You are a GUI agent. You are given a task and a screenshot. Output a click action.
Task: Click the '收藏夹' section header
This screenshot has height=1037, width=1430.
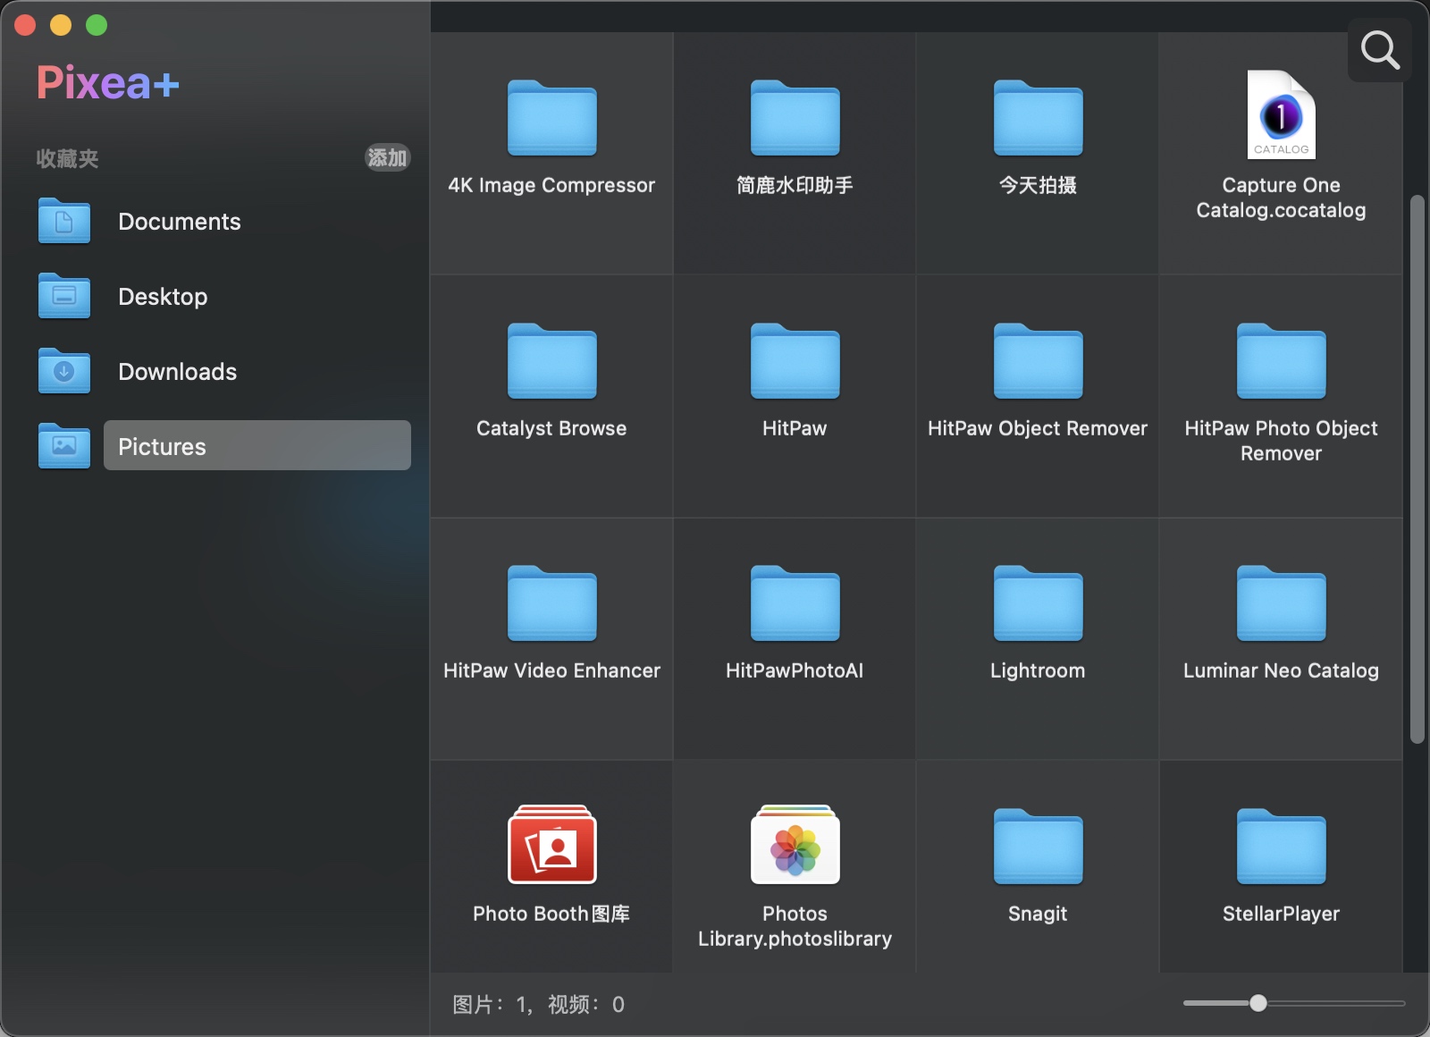[x=67, y=159]
